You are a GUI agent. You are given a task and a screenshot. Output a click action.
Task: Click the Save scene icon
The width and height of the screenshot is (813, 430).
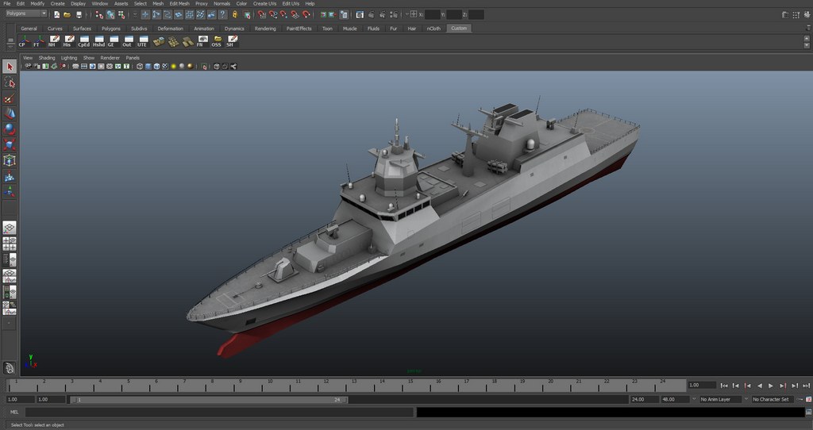[x=79, y=14]
